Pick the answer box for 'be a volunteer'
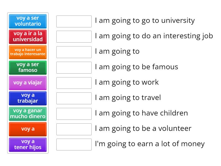The height and width of the screenshot is (166, 221). [74, 129]
